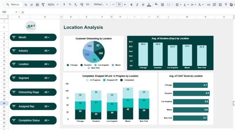Click the redo icon in toolbar

point(32,5)
